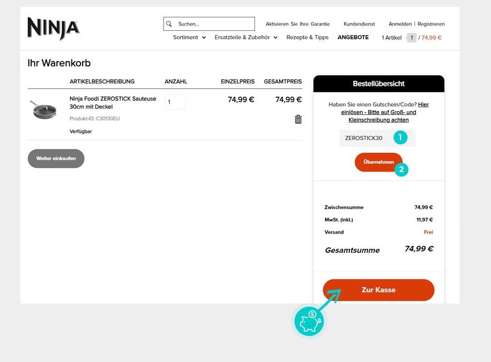Click the Anmelden link
The width and height of the screenshot is (491, 362).
click(400, 24)
